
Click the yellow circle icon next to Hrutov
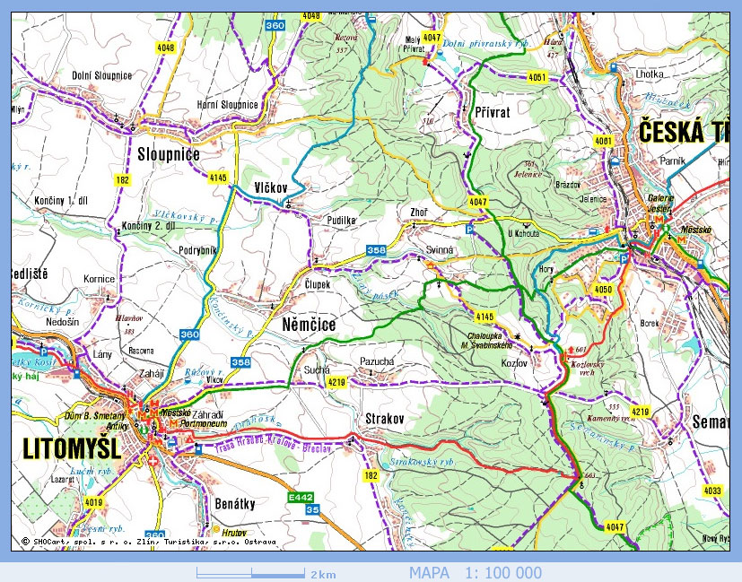216,528
